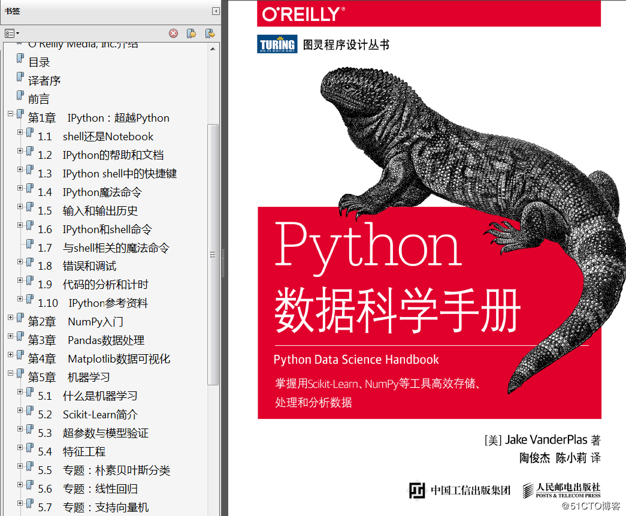Open bookmark 5.7 专题：支持向量机
The height and width of the screenshot is (516, 626).
pyautogui.click(x=93, y=507)
